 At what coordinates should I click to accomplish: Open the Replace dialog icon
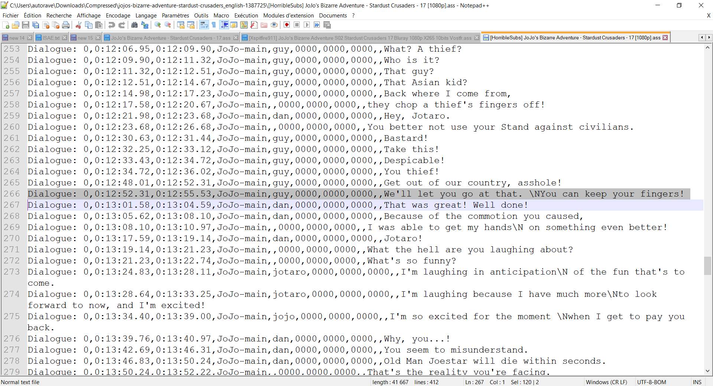145,25
